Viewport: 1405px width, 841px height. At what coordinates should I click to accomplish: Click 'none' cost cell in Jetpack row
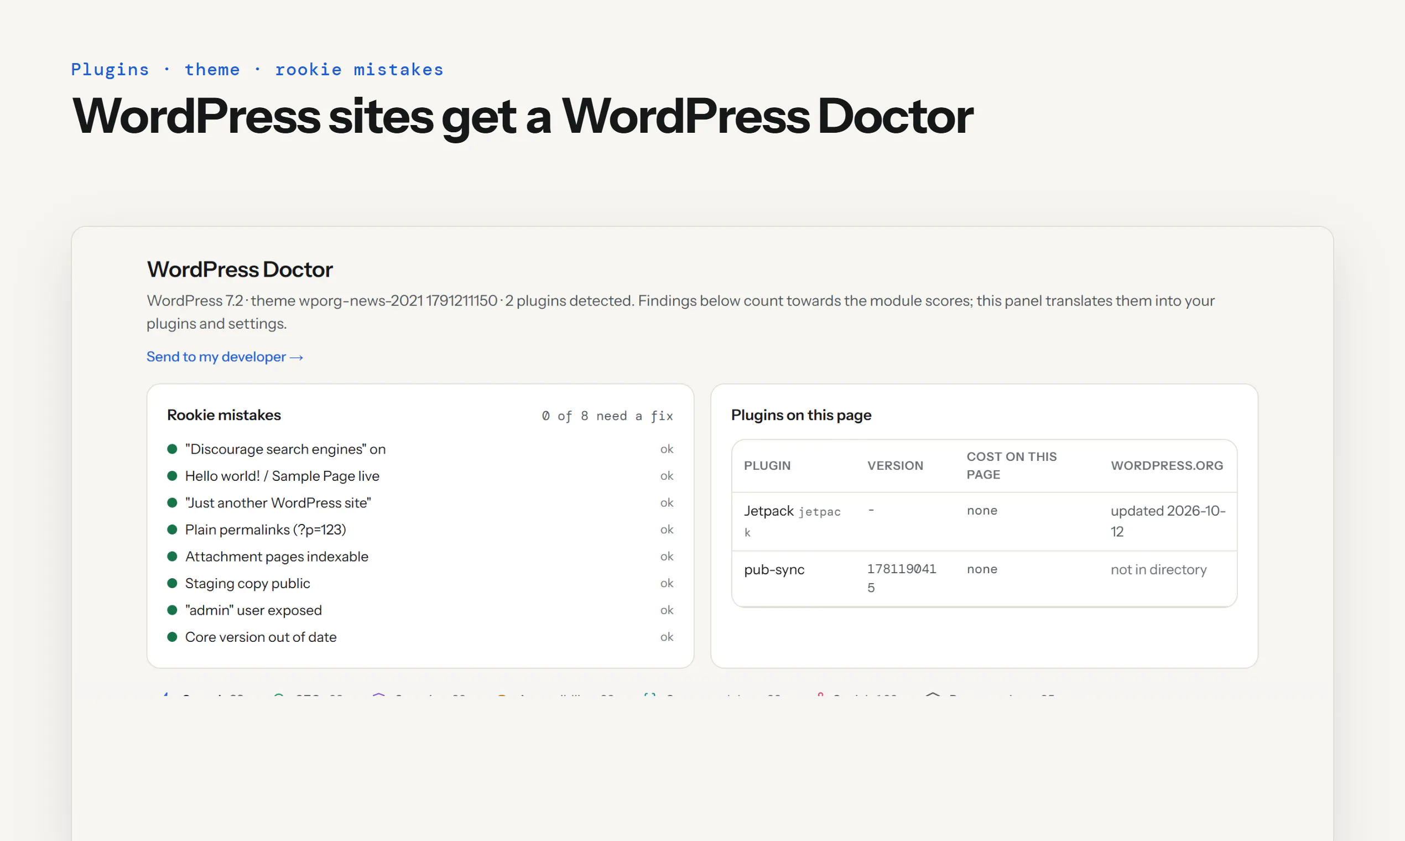point(982,510)
